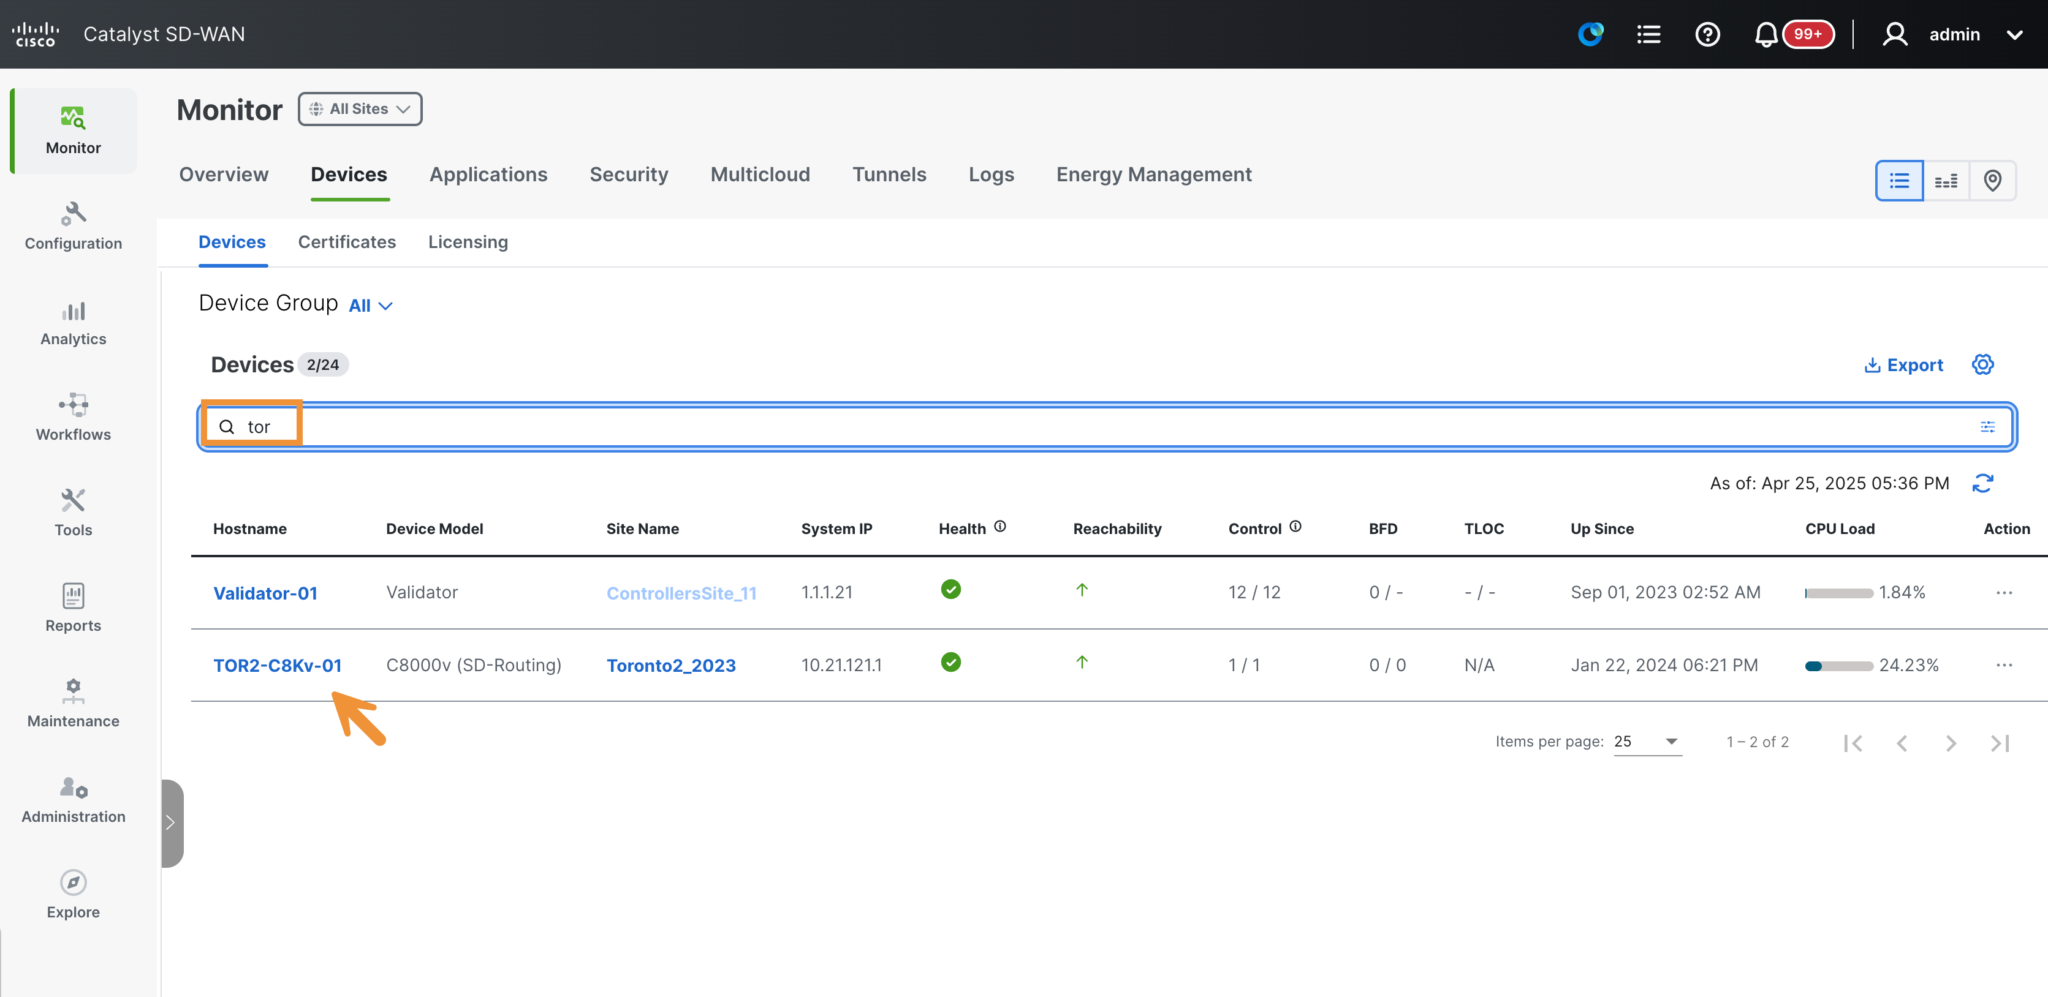Open the task list icon in the header
This screenshot has width=2048, height=997.
tap(1649, 34)
